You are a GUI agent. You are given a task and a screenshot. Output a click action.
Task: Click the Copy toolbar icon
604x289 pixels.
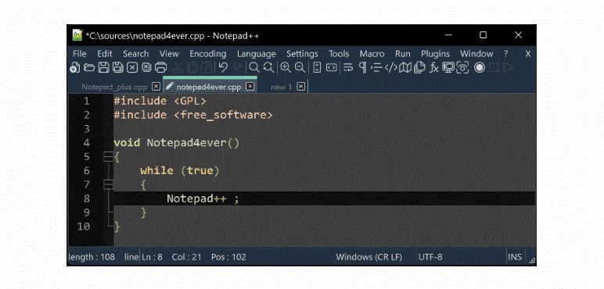(x=192, y=68)
